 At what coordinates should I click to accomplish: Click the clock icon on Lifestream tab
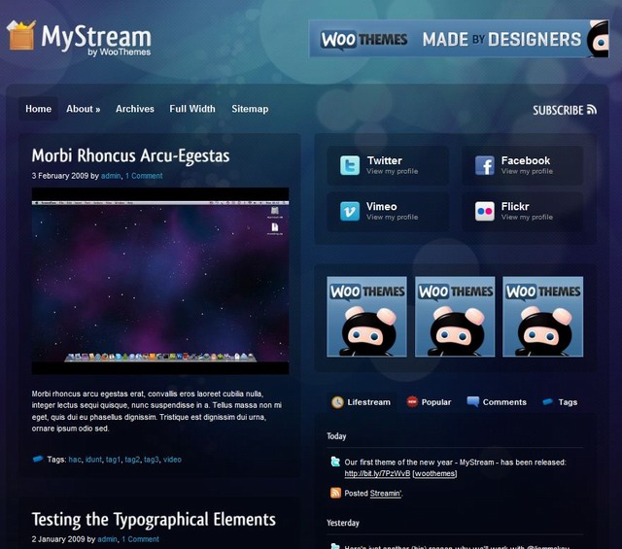tap(337, 402)
